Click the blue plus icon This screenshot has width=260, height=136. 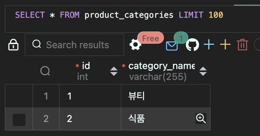pos(209,44)
